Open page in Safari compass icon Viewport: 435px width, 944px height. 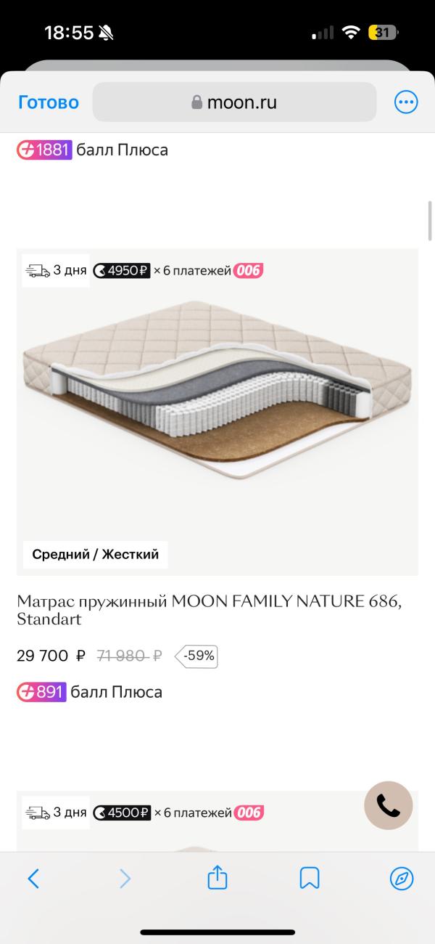pos(402,879)
